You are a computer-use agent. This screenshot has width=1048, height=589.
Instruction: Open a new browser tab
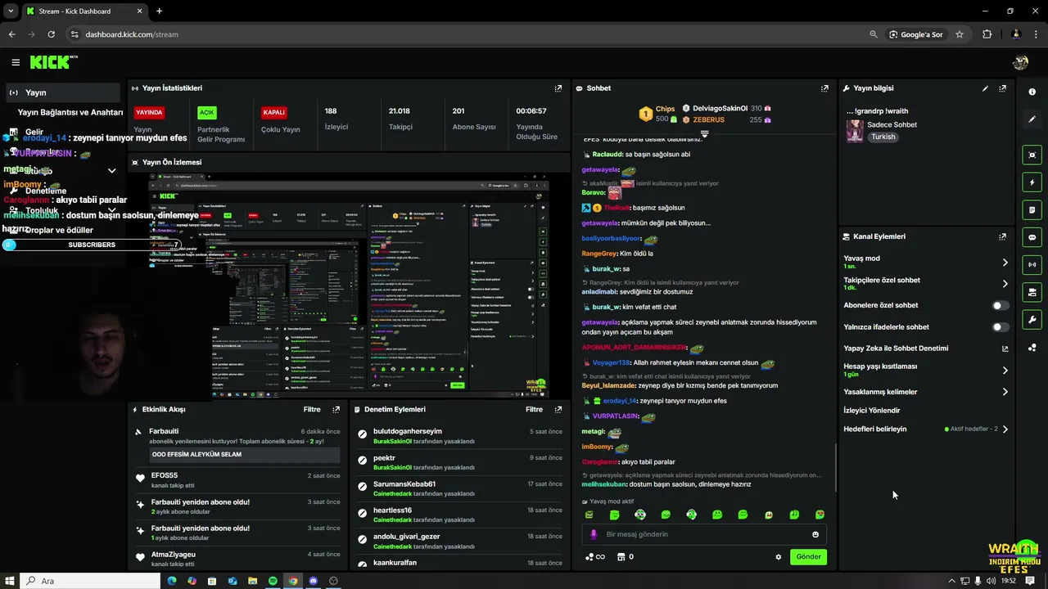(159, 11)
